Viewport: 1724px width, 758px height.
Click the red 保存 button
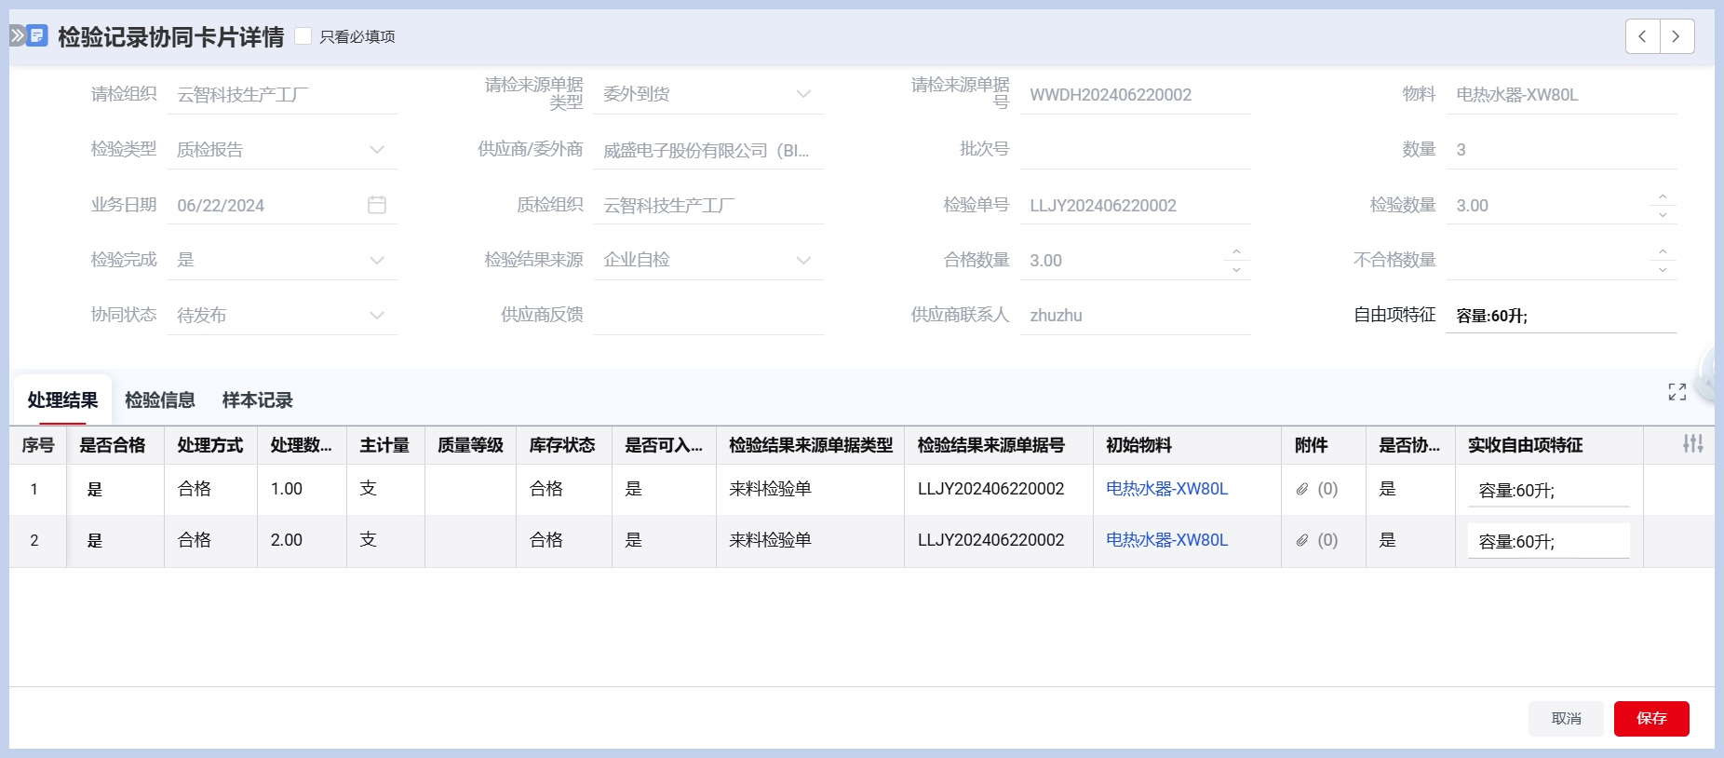1650,718
